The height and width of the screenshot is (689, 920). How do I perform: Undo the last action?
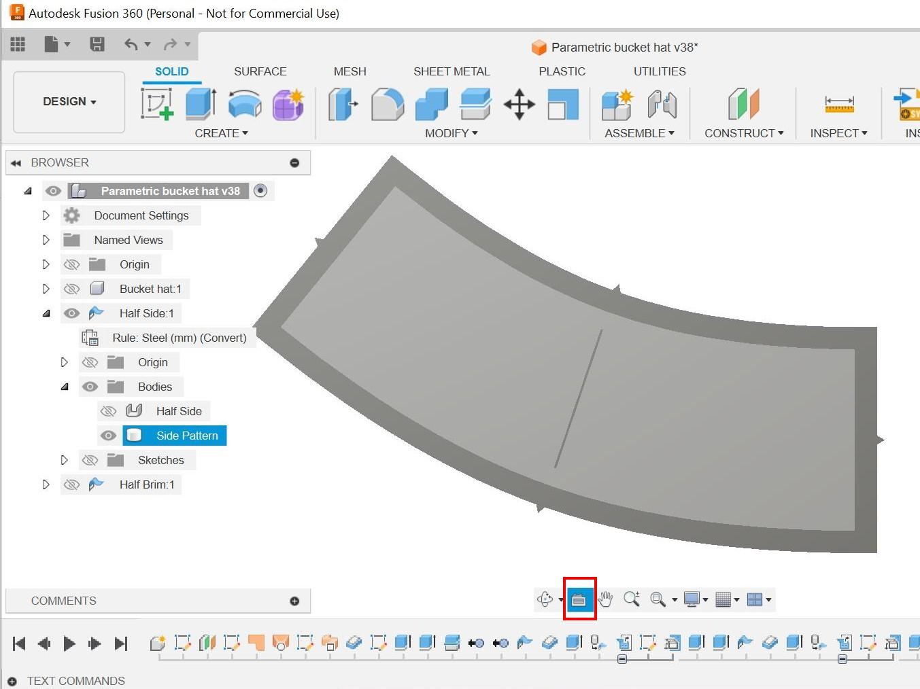point(131,44)
